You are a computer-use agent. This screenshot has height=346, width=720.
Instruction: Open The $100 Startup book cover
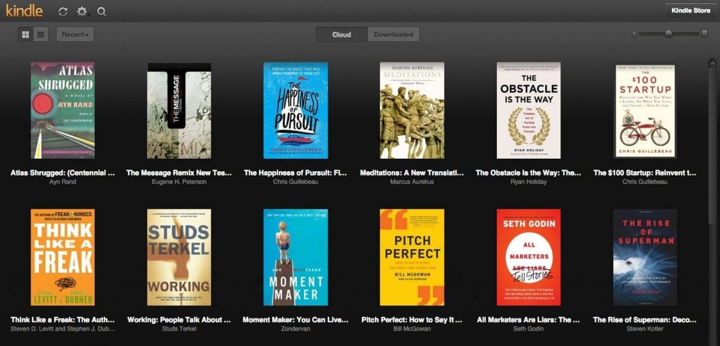pyautogui.click(x=645, y=111)
